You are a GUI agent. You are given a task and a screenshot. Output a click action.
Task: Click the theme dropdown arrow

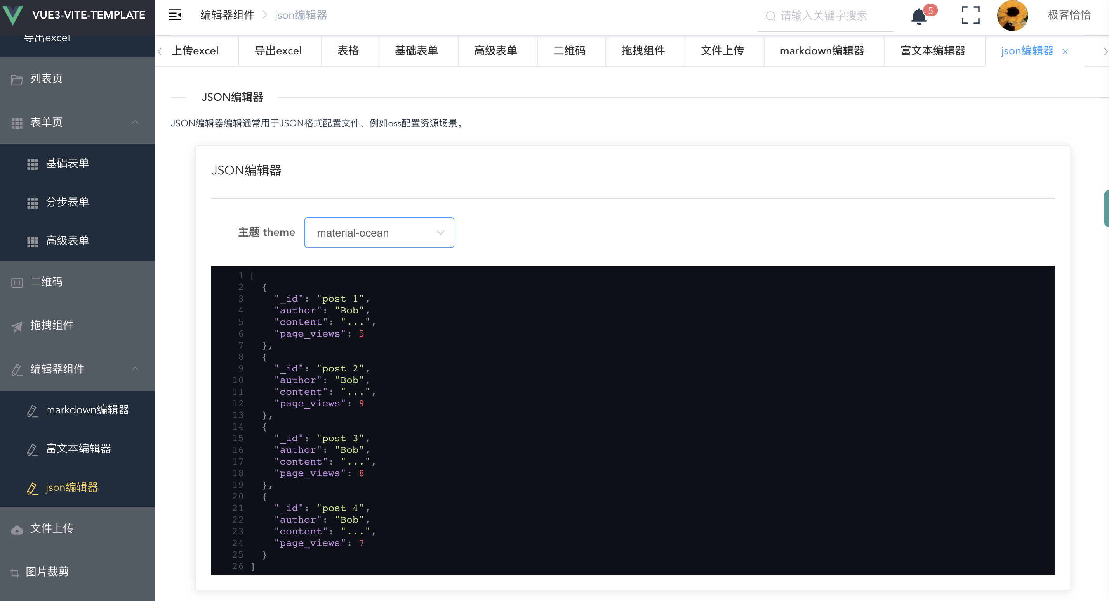pyautogui.click(x=440, y=233)
